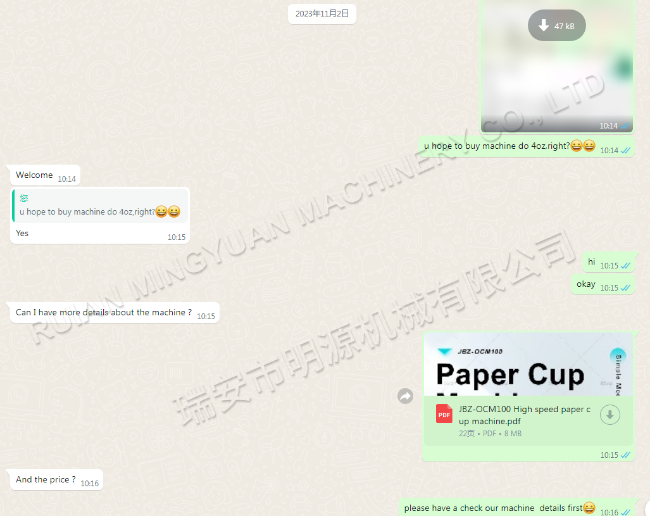This screenshot has width=650, height=516.
Task: Jump to the original via quoted reply block
Action: pos(100,206)
